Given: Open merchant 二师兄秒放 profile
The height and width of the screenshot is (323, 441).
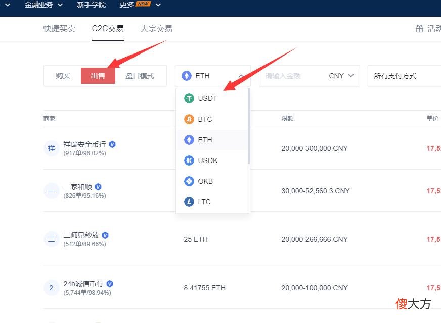Looking at the screenshot, I should 81,235.
